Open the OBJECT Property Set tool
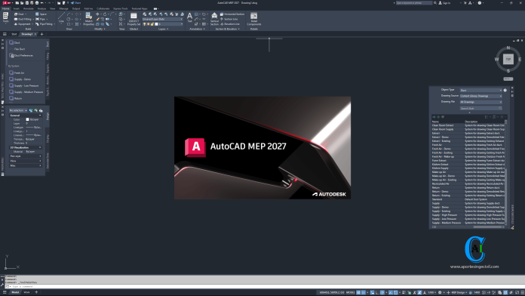 pos(134,19)
